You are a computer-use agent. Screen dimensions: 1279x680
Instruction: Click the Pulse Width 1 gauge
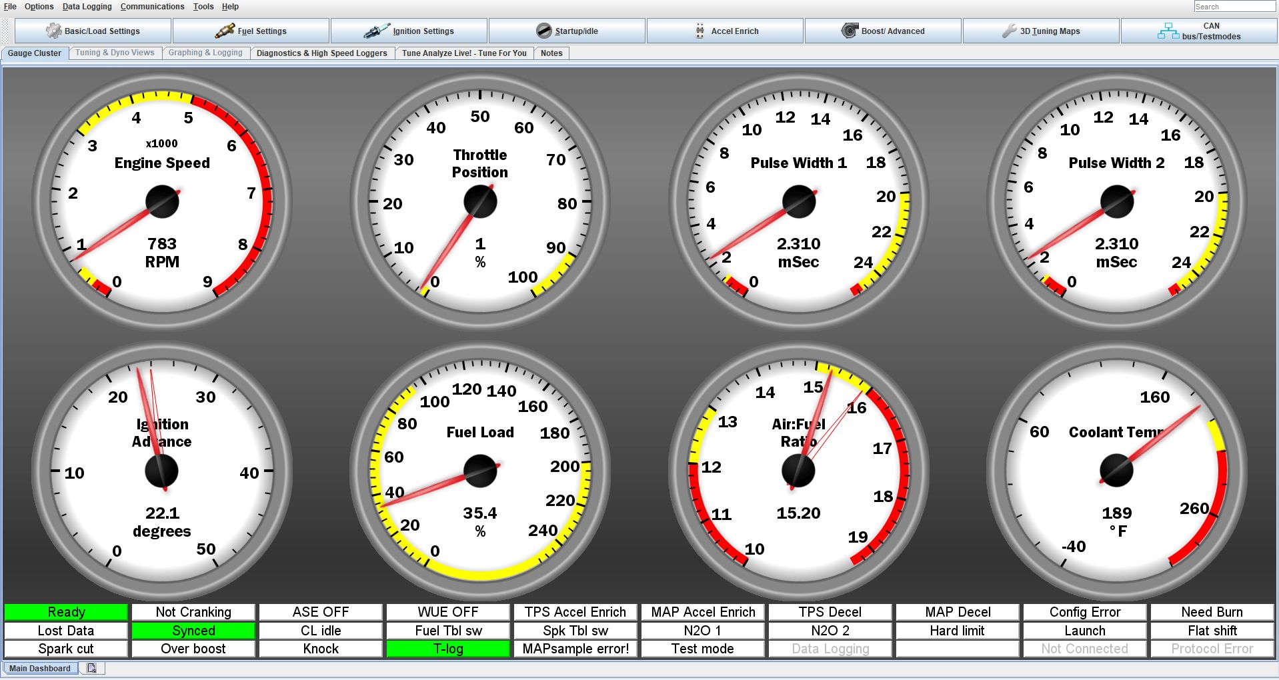[799, 201]
